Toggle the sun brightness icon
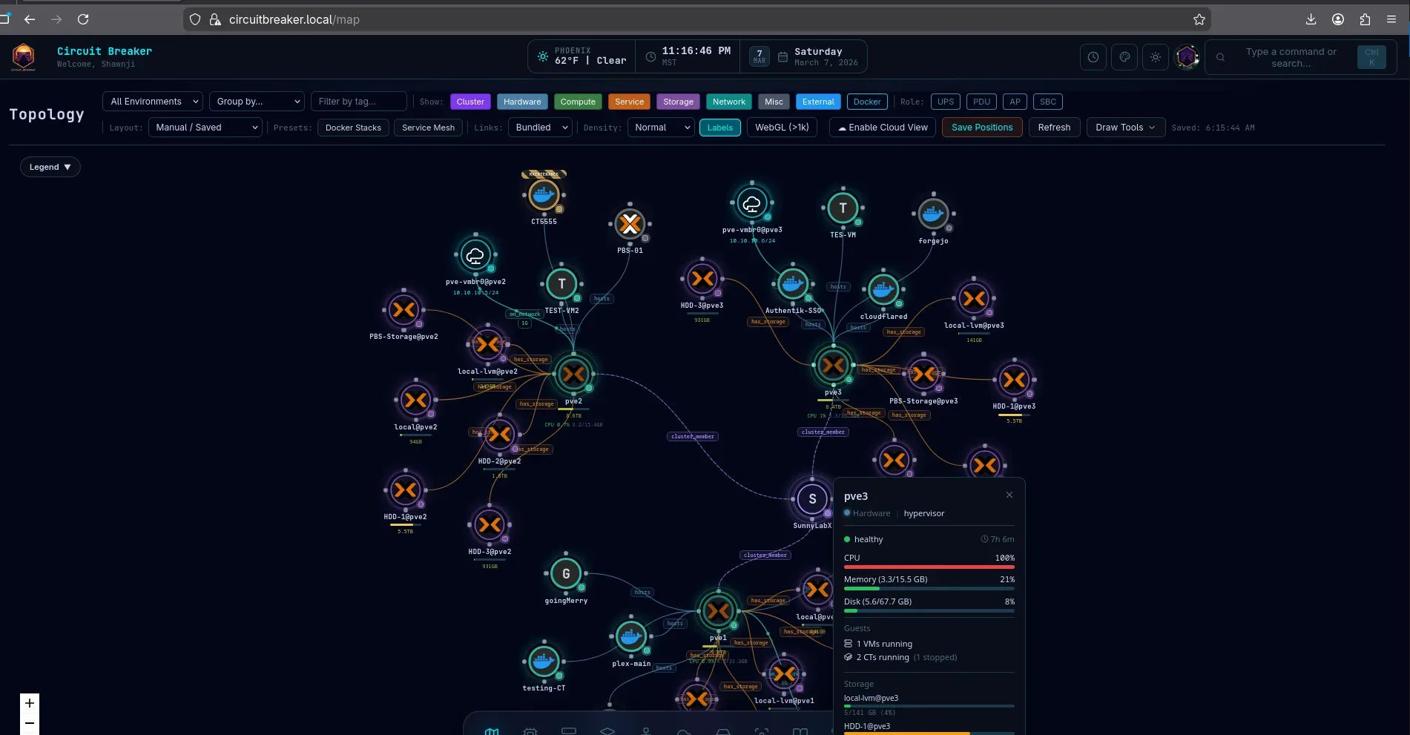Viewport: 1410px width, 735px height. (1156, 57)
